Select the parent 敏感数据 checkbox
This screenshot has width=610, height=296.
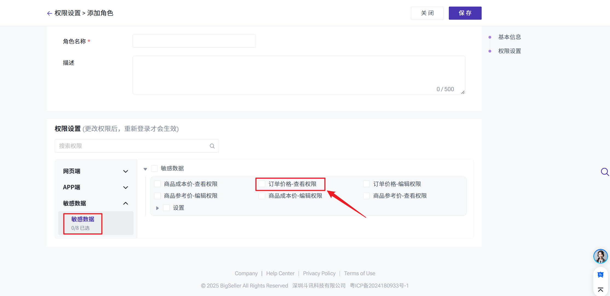point(154,169)
